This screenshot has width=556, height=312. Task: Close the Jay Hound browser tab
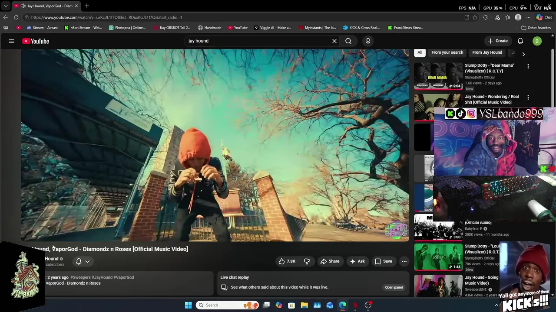click(76, 6)
